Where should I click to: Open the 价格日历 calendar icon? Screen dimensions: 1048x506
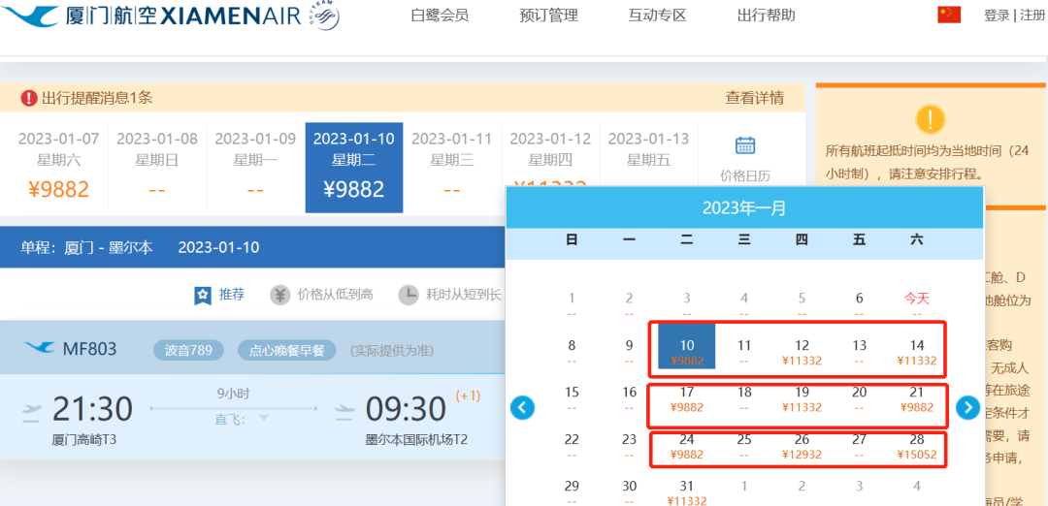click(x=745, y=144)
